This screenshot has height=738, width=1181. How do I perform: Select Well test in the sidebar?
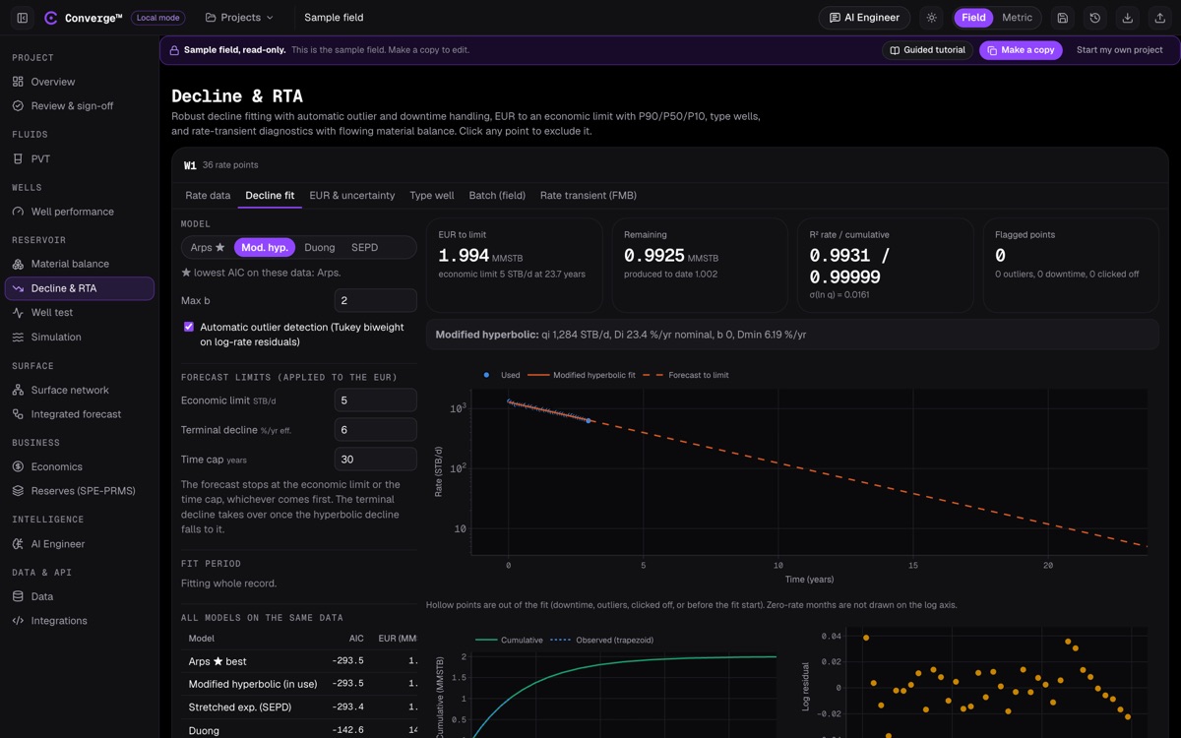click(79, 313)
